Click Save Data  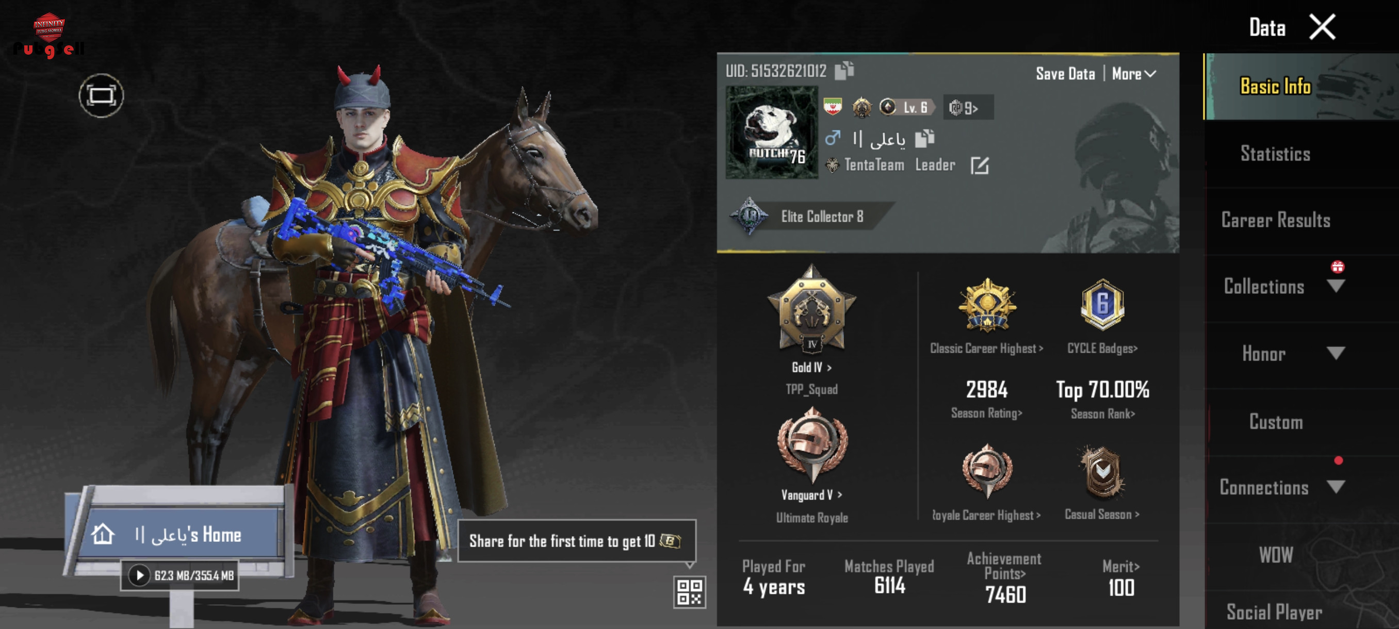[1065, 74]
